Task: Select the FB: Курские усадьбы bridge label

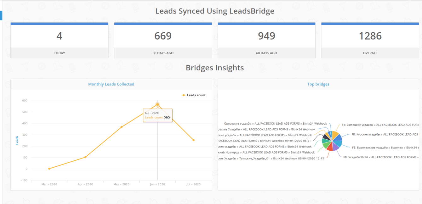Action: pos(385,135)
